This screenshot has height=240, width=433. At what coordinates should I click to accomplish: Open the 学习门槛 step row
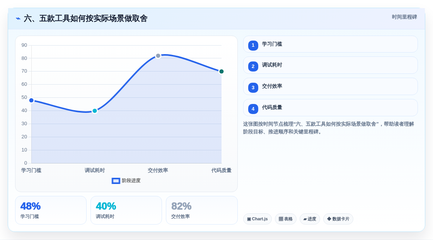pyautogui.click(x=330, y=44)
